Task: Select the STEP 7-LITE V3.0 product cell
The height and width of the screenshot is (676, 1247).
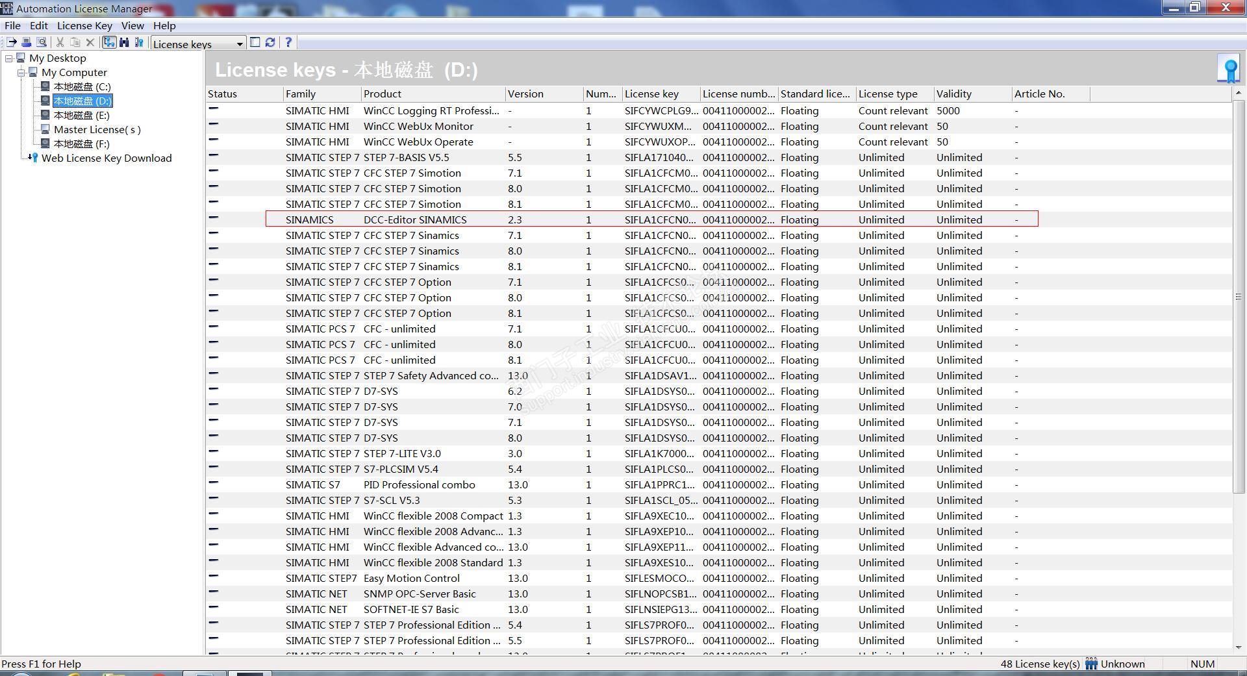Action: (x=402, y=453)
